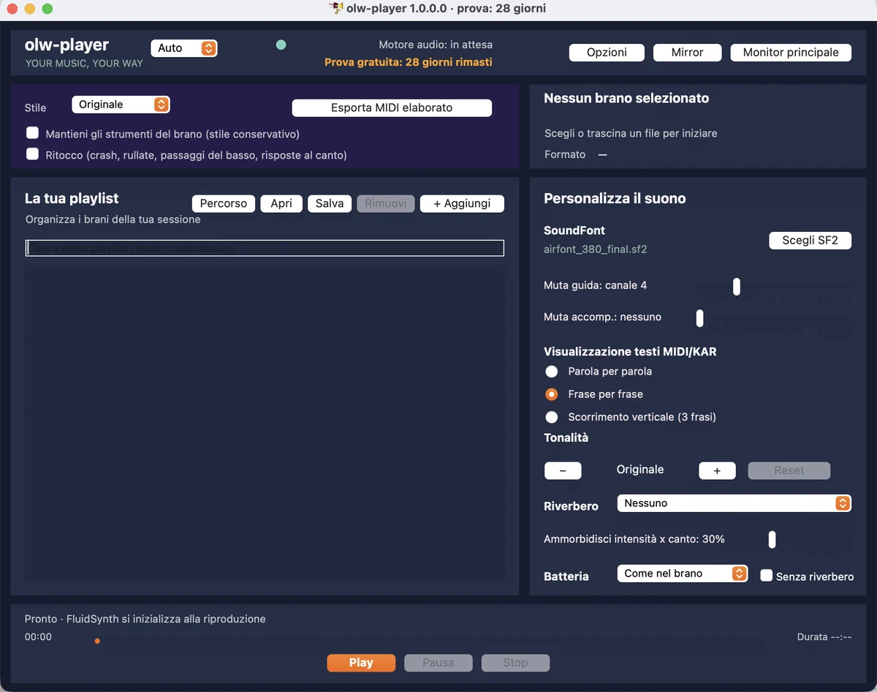Screen dimensions: 877x692
Task: Click the Mirror button
Action: (x=687, y=53)
